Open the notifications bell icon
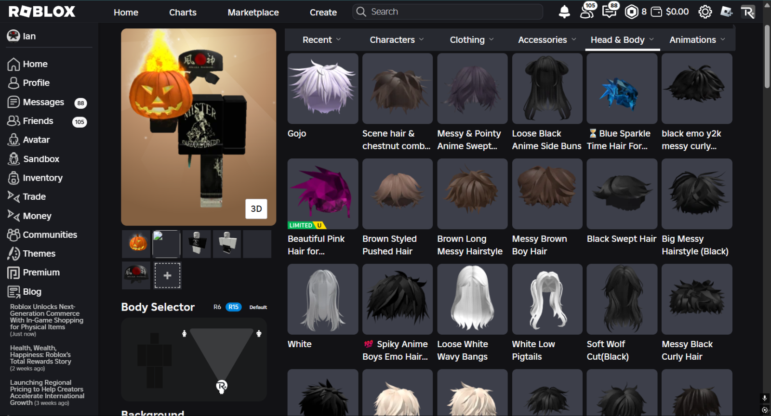Screen dimensions: 771x416 (x=564, y=12)
